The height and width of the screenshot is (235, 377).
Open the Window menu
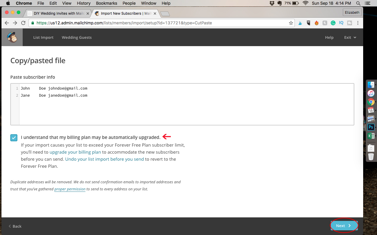[149, 3]
